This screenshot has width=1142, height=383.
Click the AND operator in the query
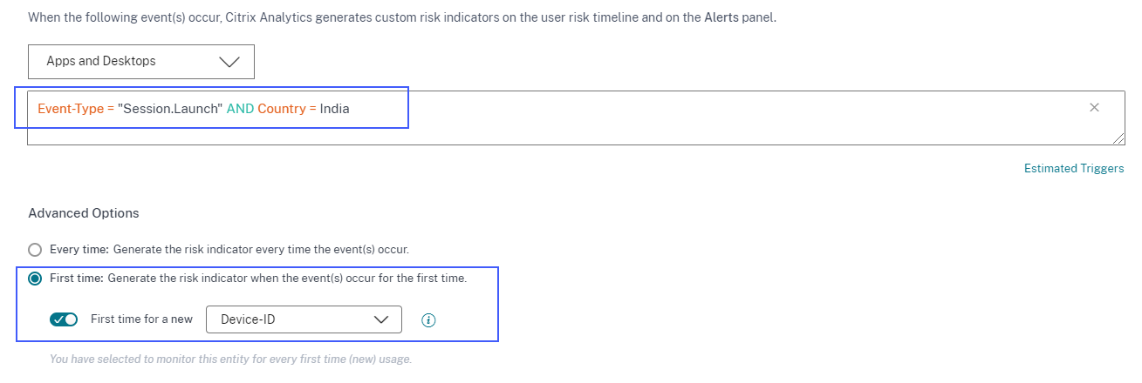240,109
